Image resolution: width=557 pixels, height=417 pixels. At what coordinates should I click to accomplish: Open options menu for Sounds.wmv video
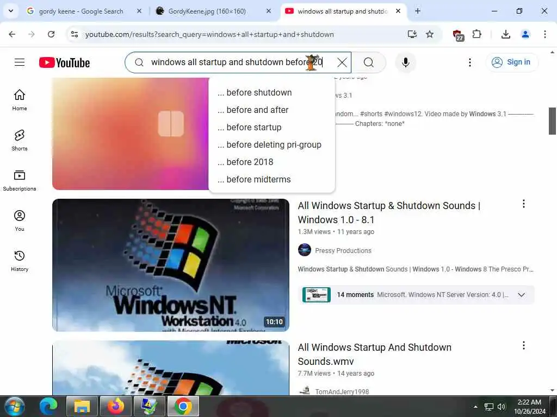524,346
